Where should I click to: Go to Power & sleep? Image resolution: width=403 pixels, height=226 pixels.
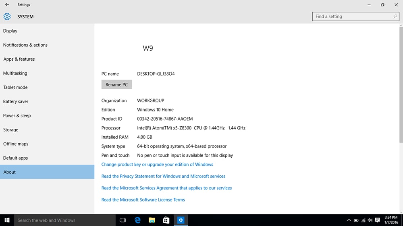[x=47, y=115]
